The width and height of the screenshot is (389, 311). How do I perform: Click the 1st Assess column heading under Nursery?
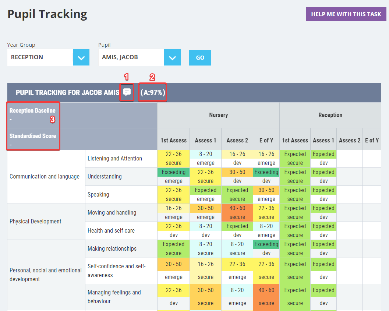(x=173, y=140)
